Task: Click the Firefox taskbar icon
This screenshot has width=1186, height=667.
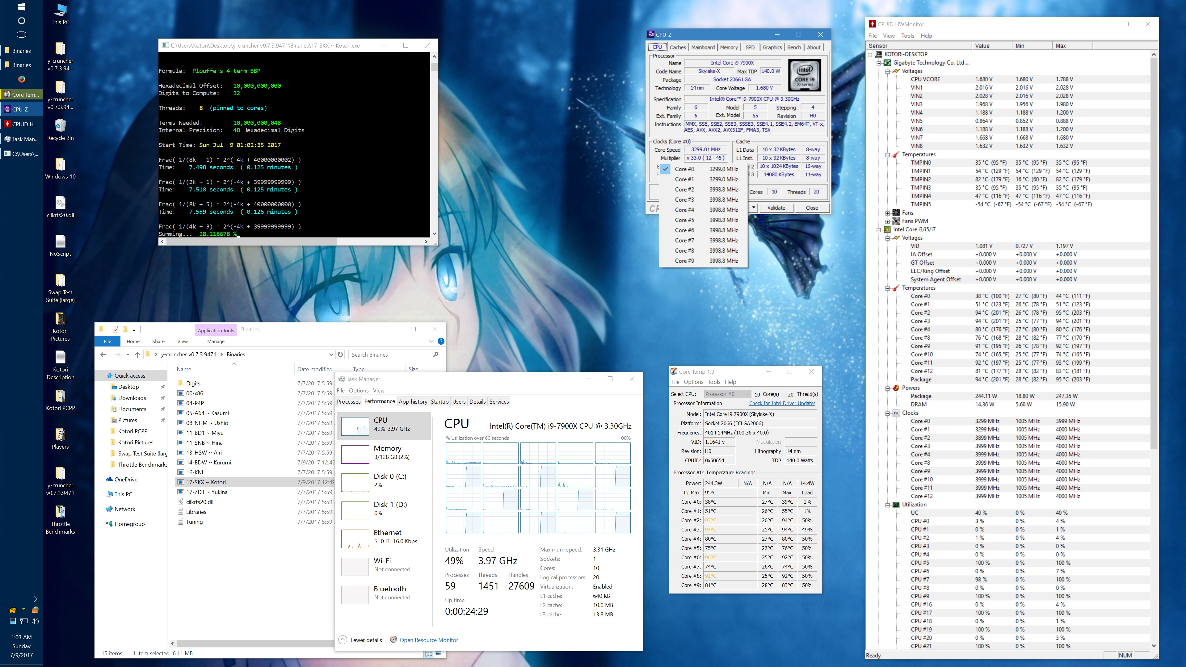Action: pyautogui.click(x=21, y=79)
